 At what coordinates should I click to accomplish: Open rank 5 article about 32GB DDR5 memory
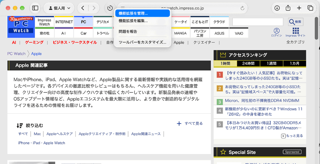click(264, 125)
